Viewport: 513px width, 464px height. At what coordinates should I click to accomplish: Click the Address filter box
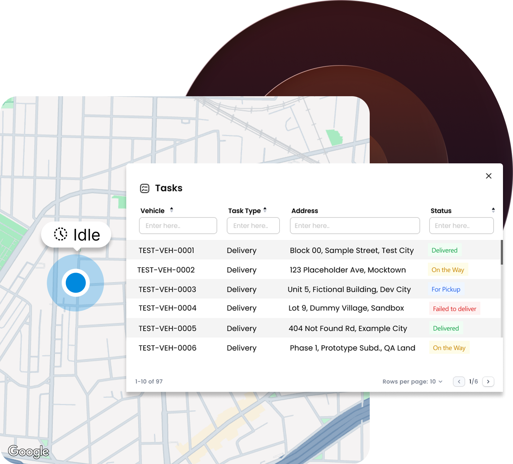(355, 225)
